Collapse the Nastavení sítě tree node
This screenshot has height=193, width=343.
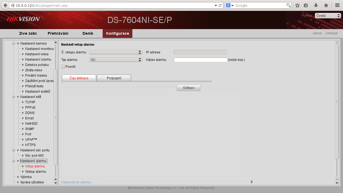click(x=14, y=97)
